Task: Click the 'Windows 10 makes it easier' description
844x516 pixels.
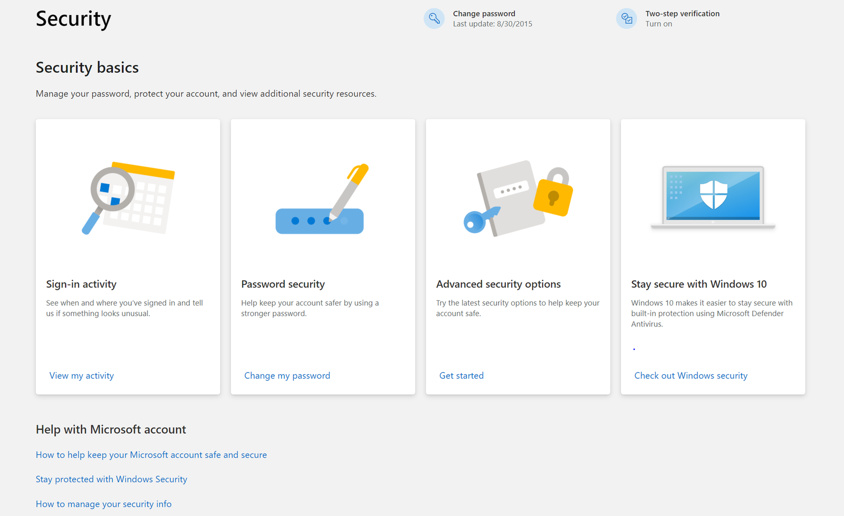Action: (x=712, y=313)
